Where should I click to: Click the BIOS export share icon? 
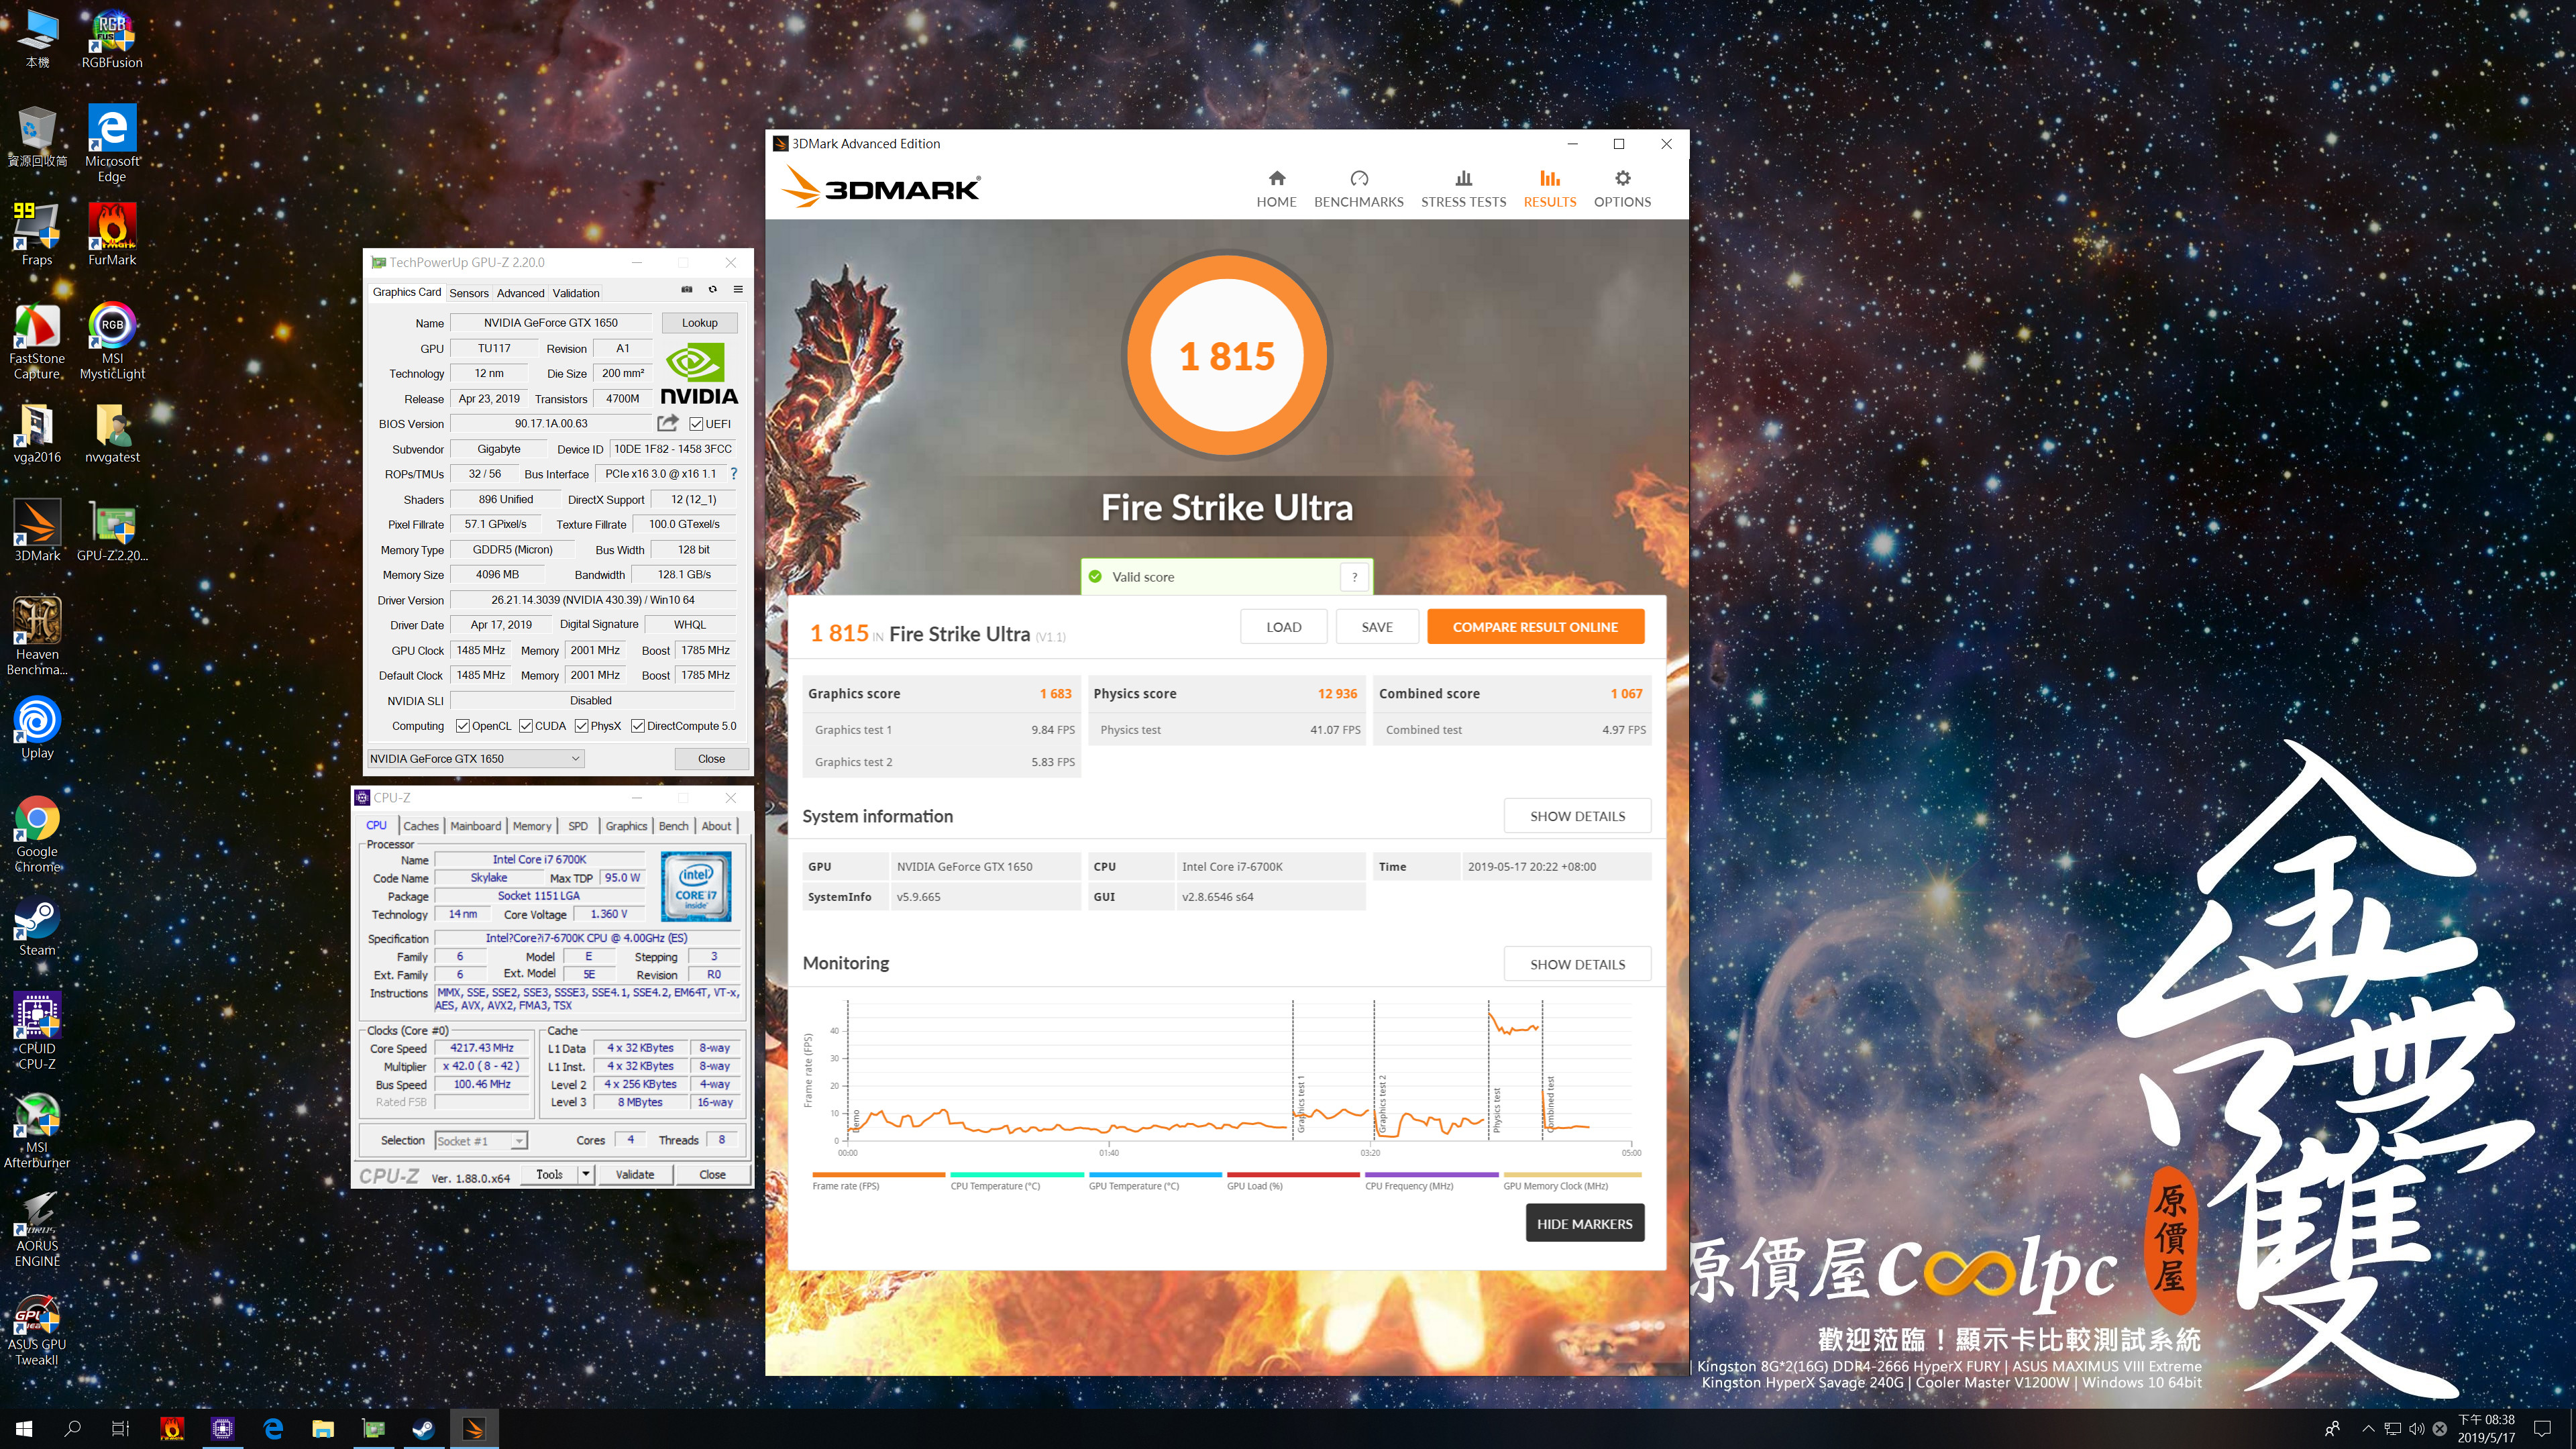668,423
